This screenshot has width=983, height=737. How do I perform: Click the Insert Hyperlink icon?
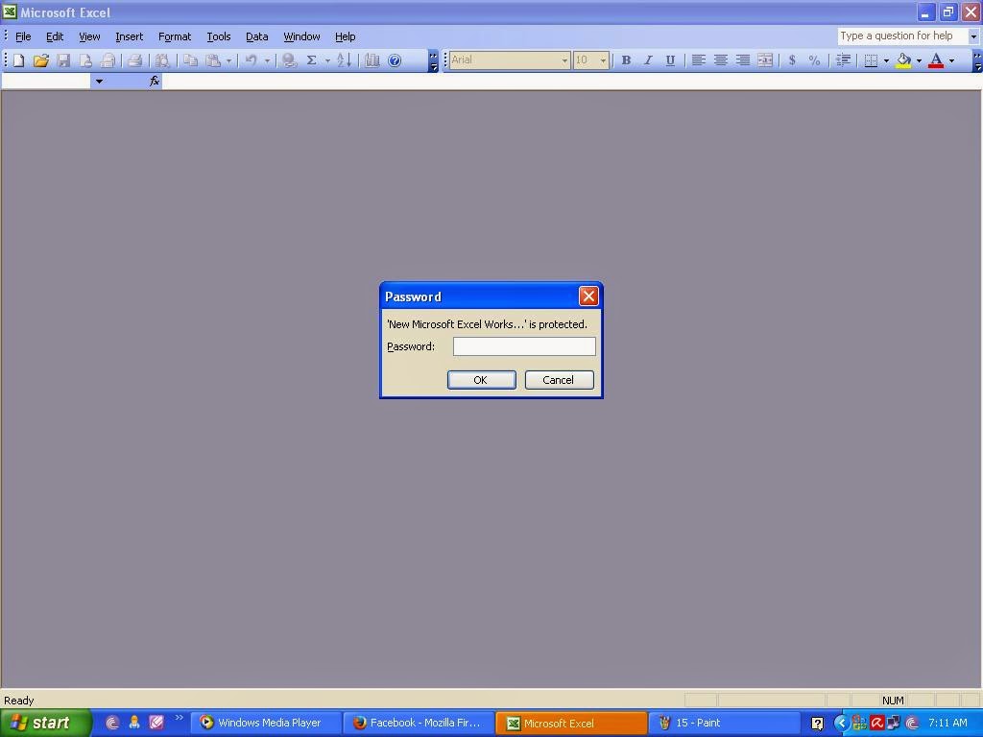click(x=289, y=60)
